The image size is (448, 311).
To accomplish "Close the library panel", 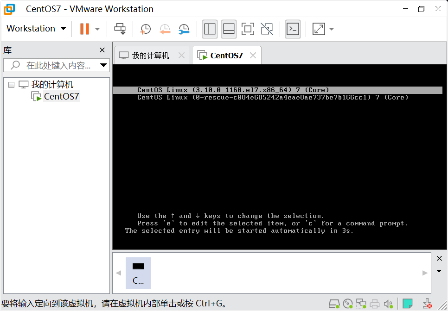I will [x=102, y=50].
